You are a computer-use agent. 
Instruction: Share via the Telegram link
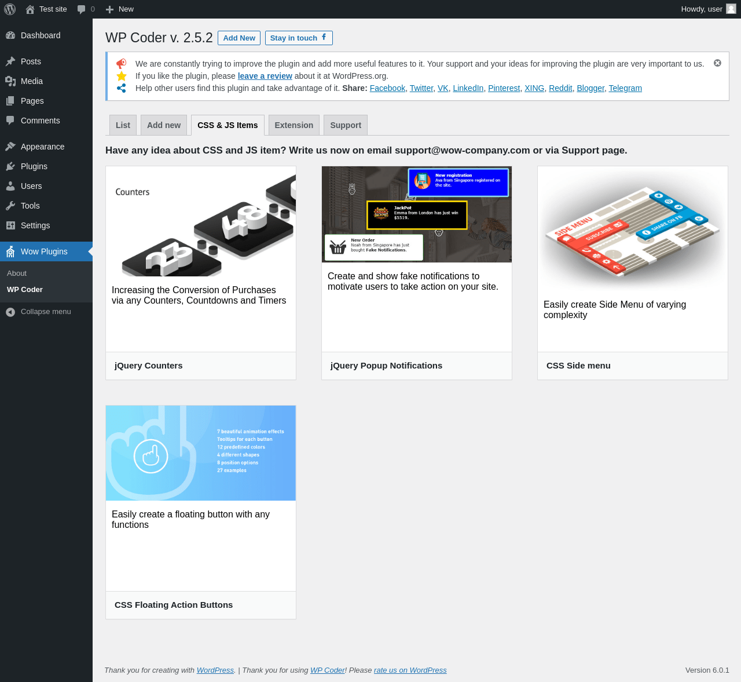625,88
